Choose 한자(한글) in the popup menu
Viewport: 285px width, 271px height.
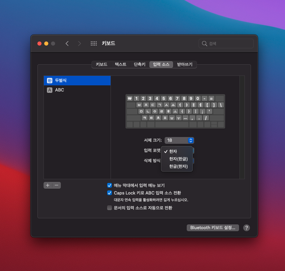177,159
